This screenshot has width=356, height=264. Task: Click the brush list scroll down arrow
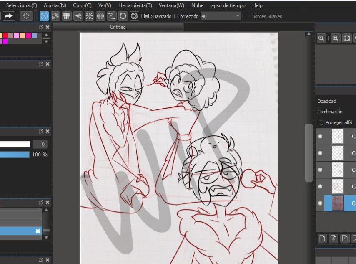(x=46, y=238)
